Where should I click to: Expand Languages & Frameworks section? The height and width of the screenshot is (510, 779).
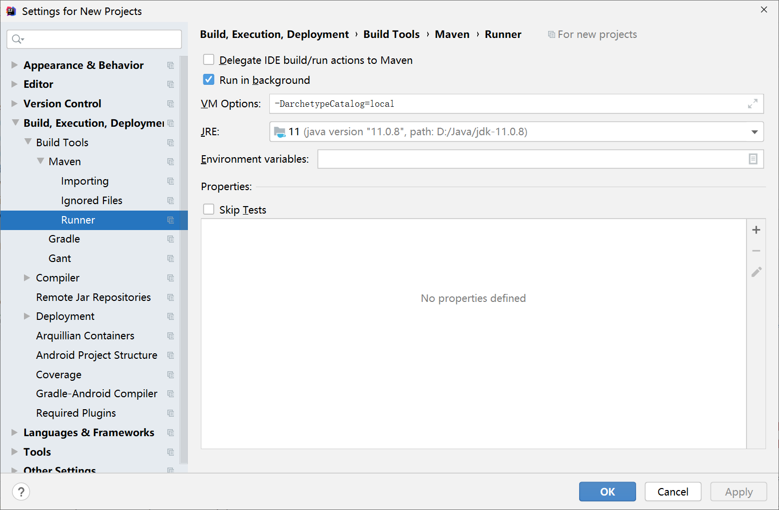[x=14, y=432]
